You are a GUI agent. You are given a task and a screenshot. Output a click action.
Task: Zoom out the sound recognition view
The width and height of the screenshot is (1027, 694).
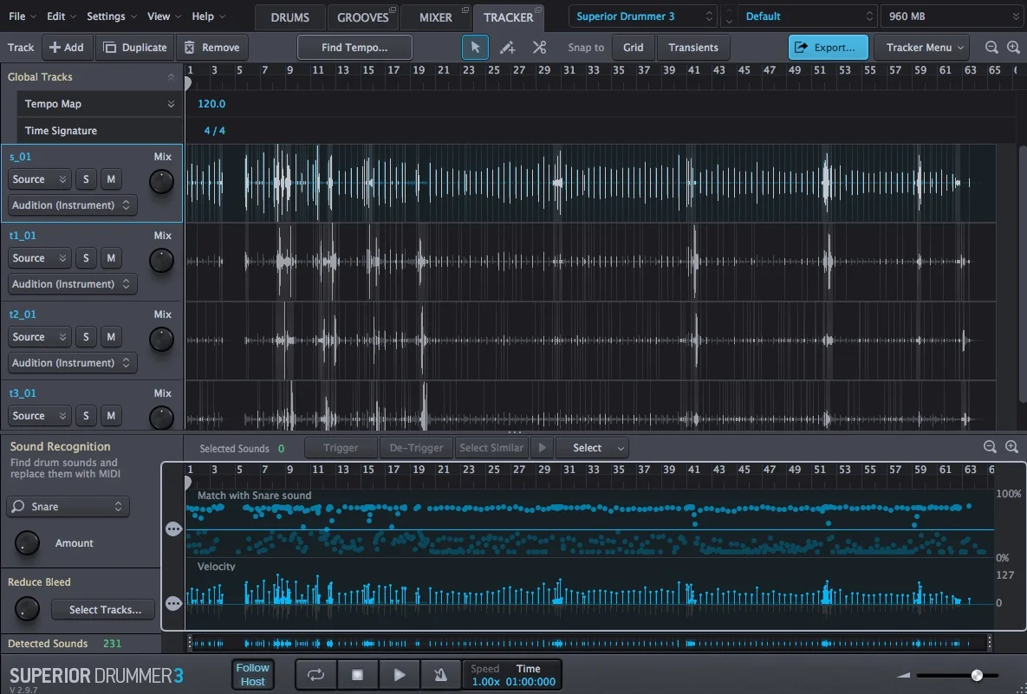point(991,447)
